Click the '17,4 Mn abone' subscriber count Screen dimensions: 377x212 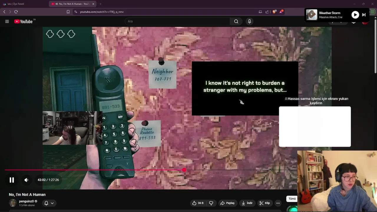pyautogui.click(x=27, y=205)
